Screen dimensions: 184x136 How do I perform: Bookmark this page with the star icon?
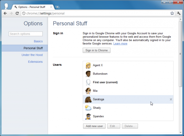point(172,13)
